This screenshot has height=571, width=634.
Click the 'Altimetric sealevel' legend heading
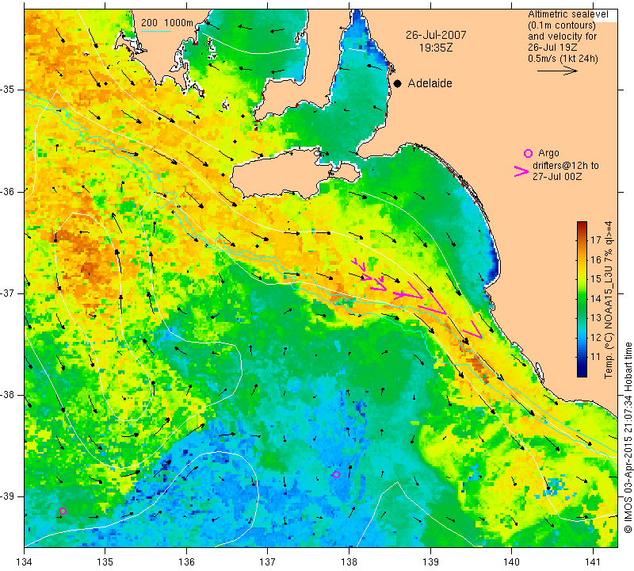(567, 14)
